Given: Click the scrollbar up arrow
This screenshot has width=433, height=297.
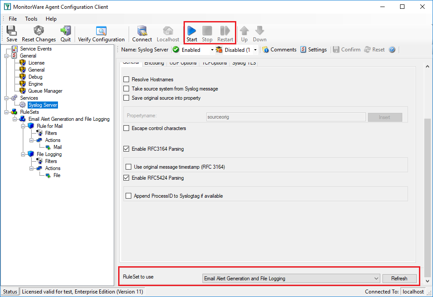Looking at the screenshot, I should pyautogui.click(x=427, y=66).
